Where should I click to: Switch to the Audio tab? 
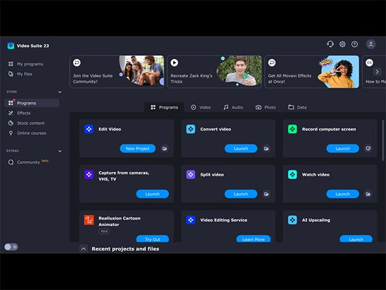click(233, 107)
